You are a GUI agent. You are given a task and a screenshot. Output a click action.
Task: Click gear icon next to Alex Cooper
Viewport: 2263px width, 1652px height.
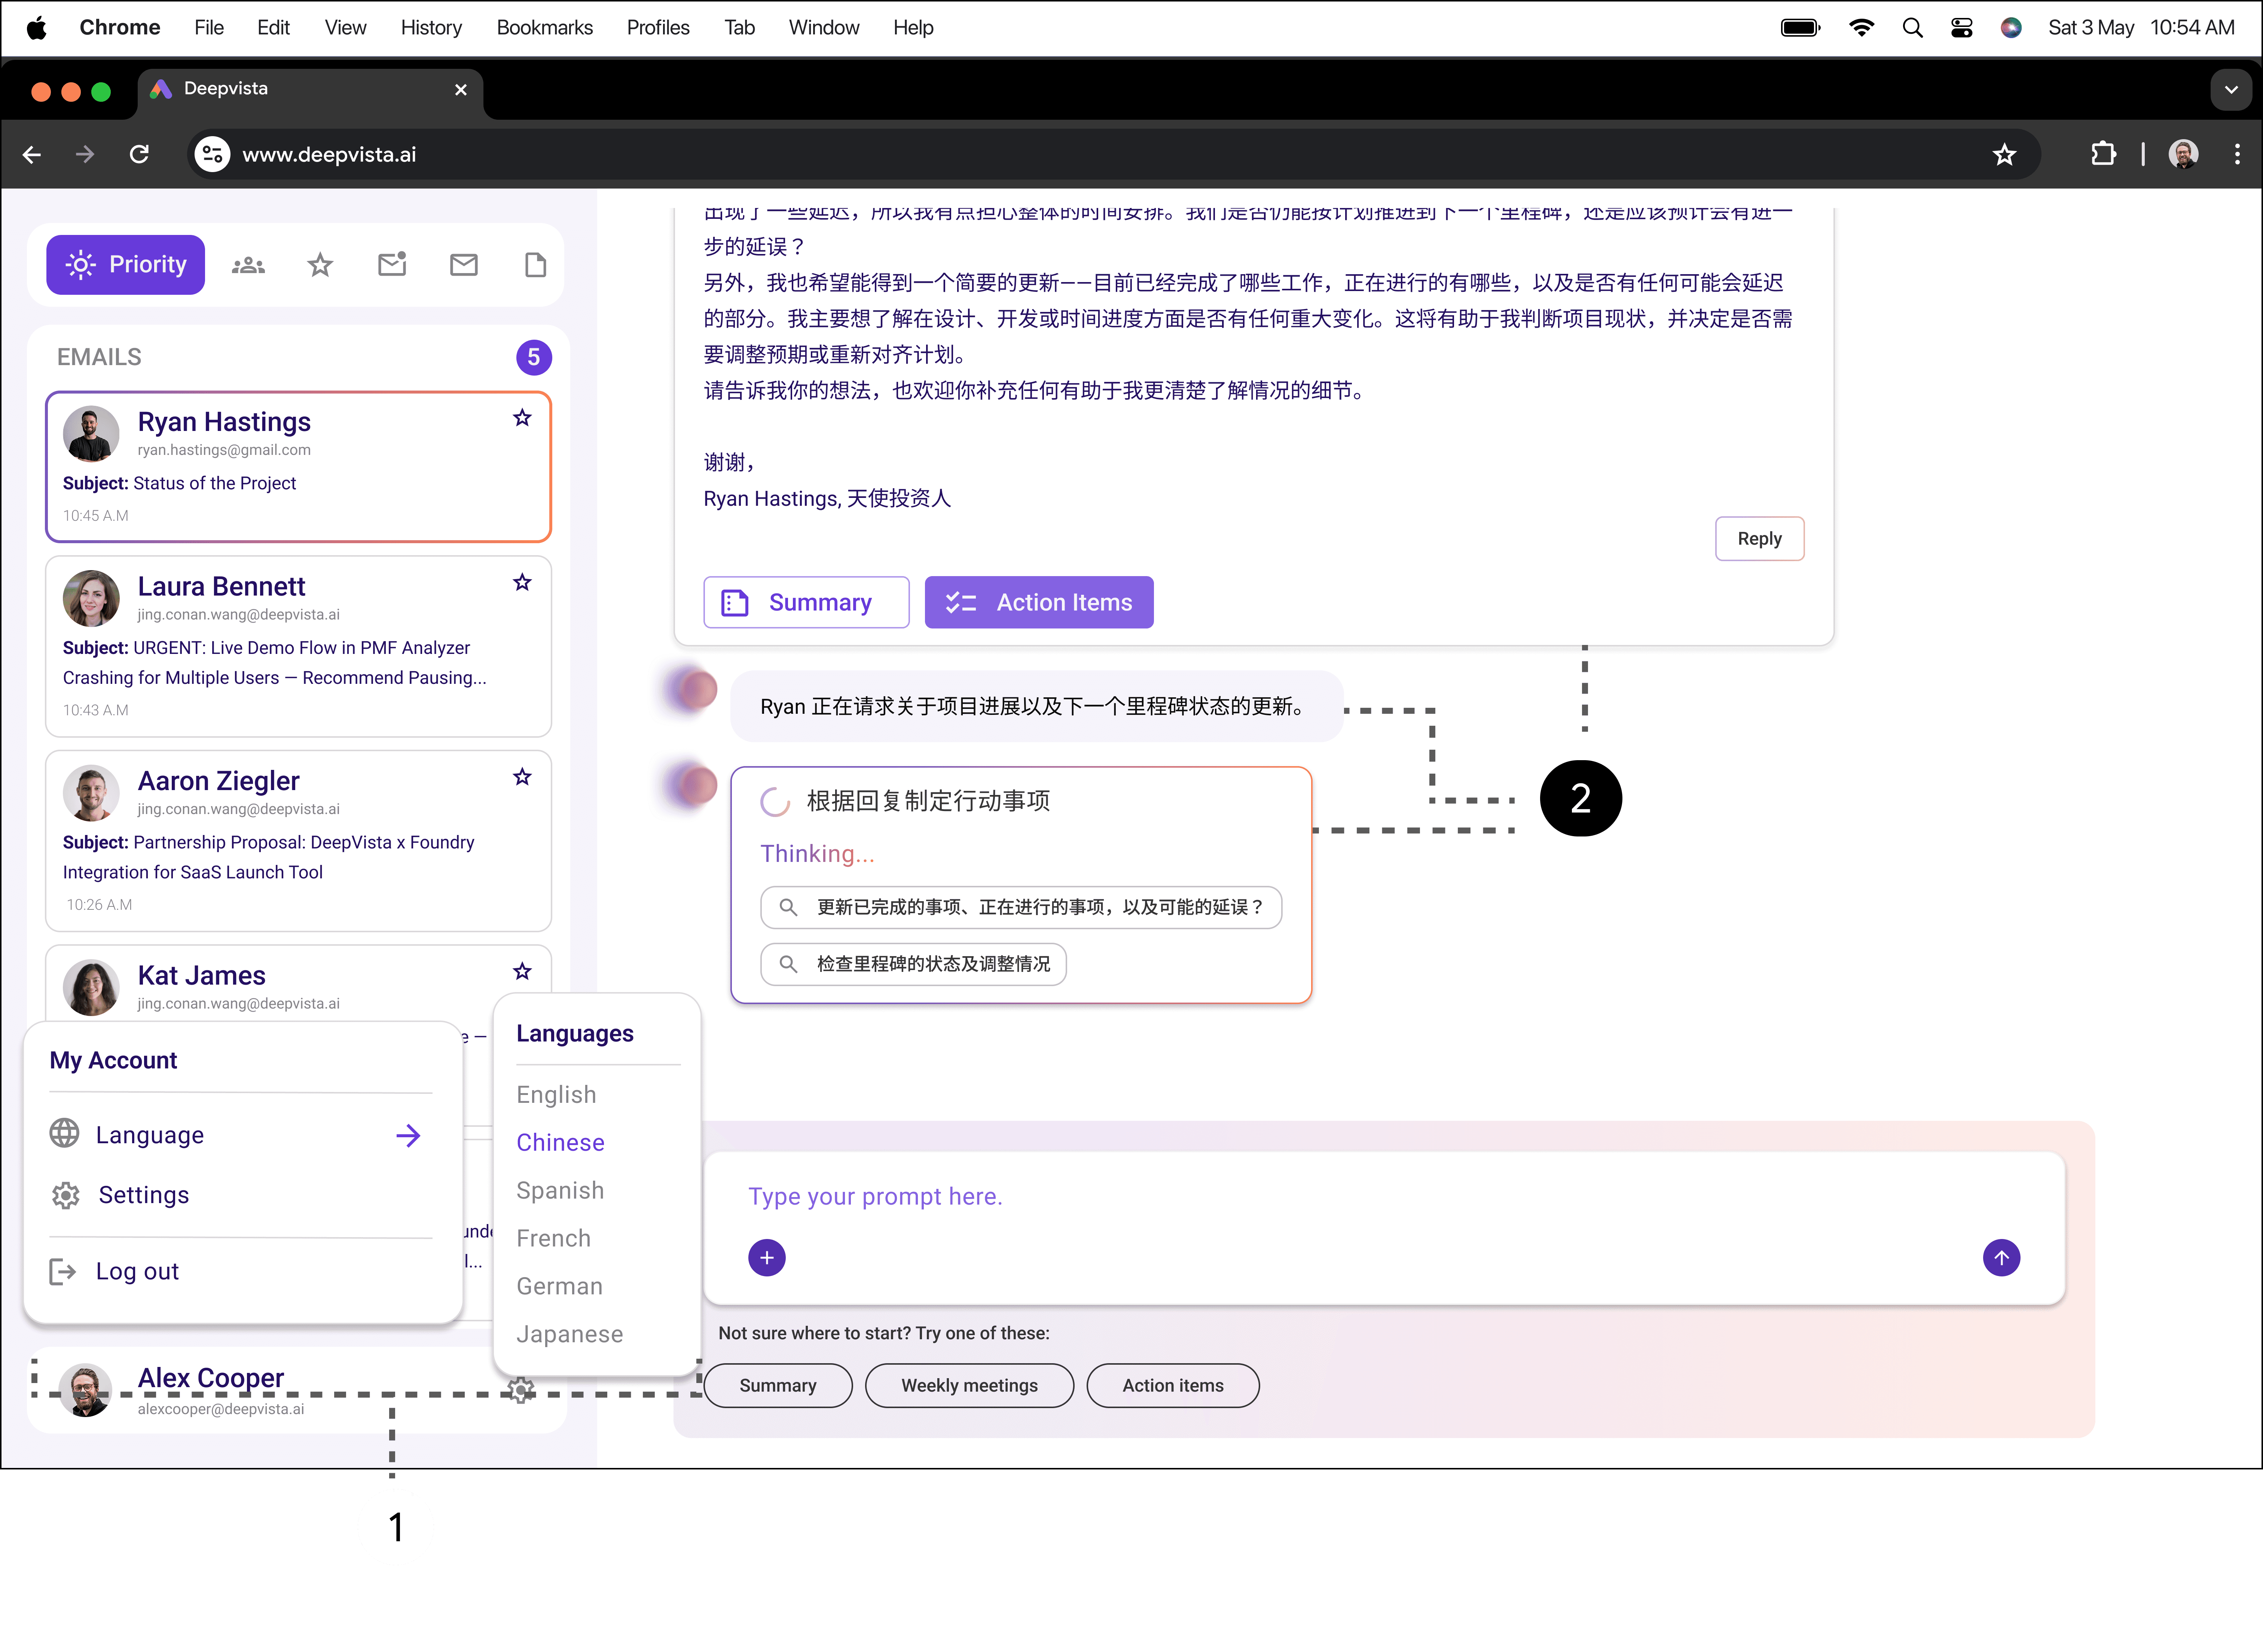520,1390
